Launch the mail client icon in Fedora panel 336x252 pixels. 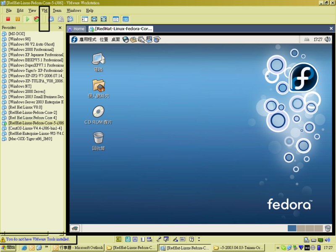tap(133, 39)
